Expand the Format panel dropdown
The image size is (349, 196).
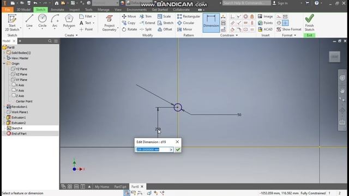click(x=295, y=35)
